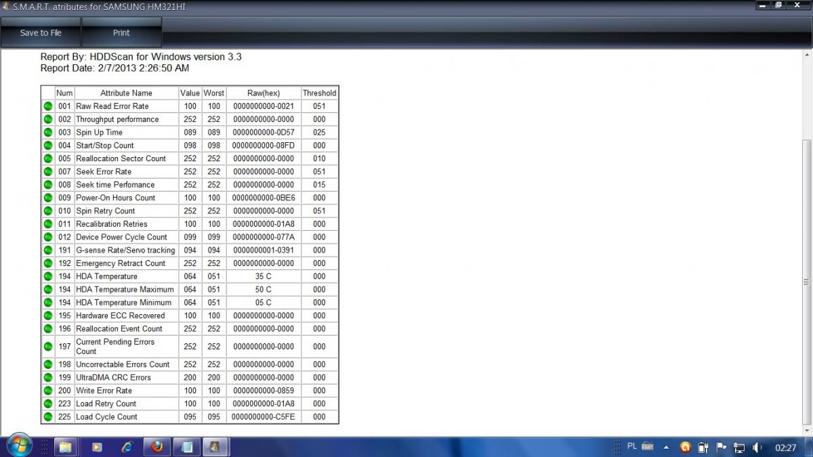The image size is (813, 457).
Task: Click the green status icon for Spin Up Time
Action: point(48,132)
